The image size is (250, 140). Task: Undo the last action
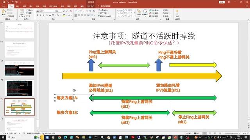click(x=7, y=2)
